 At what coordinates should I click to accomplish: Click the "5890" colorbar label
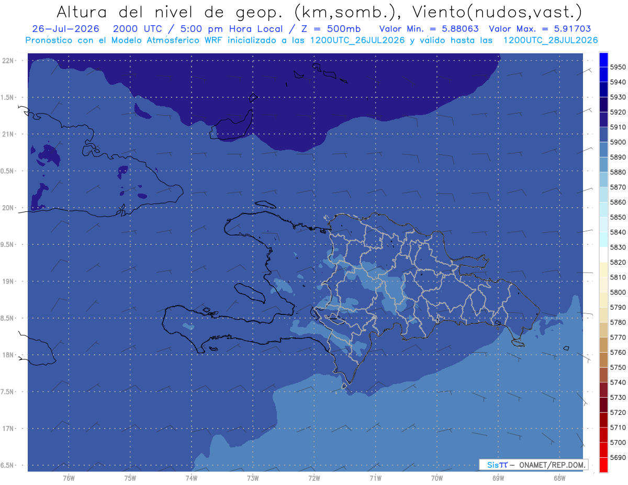tap(618, 157)
